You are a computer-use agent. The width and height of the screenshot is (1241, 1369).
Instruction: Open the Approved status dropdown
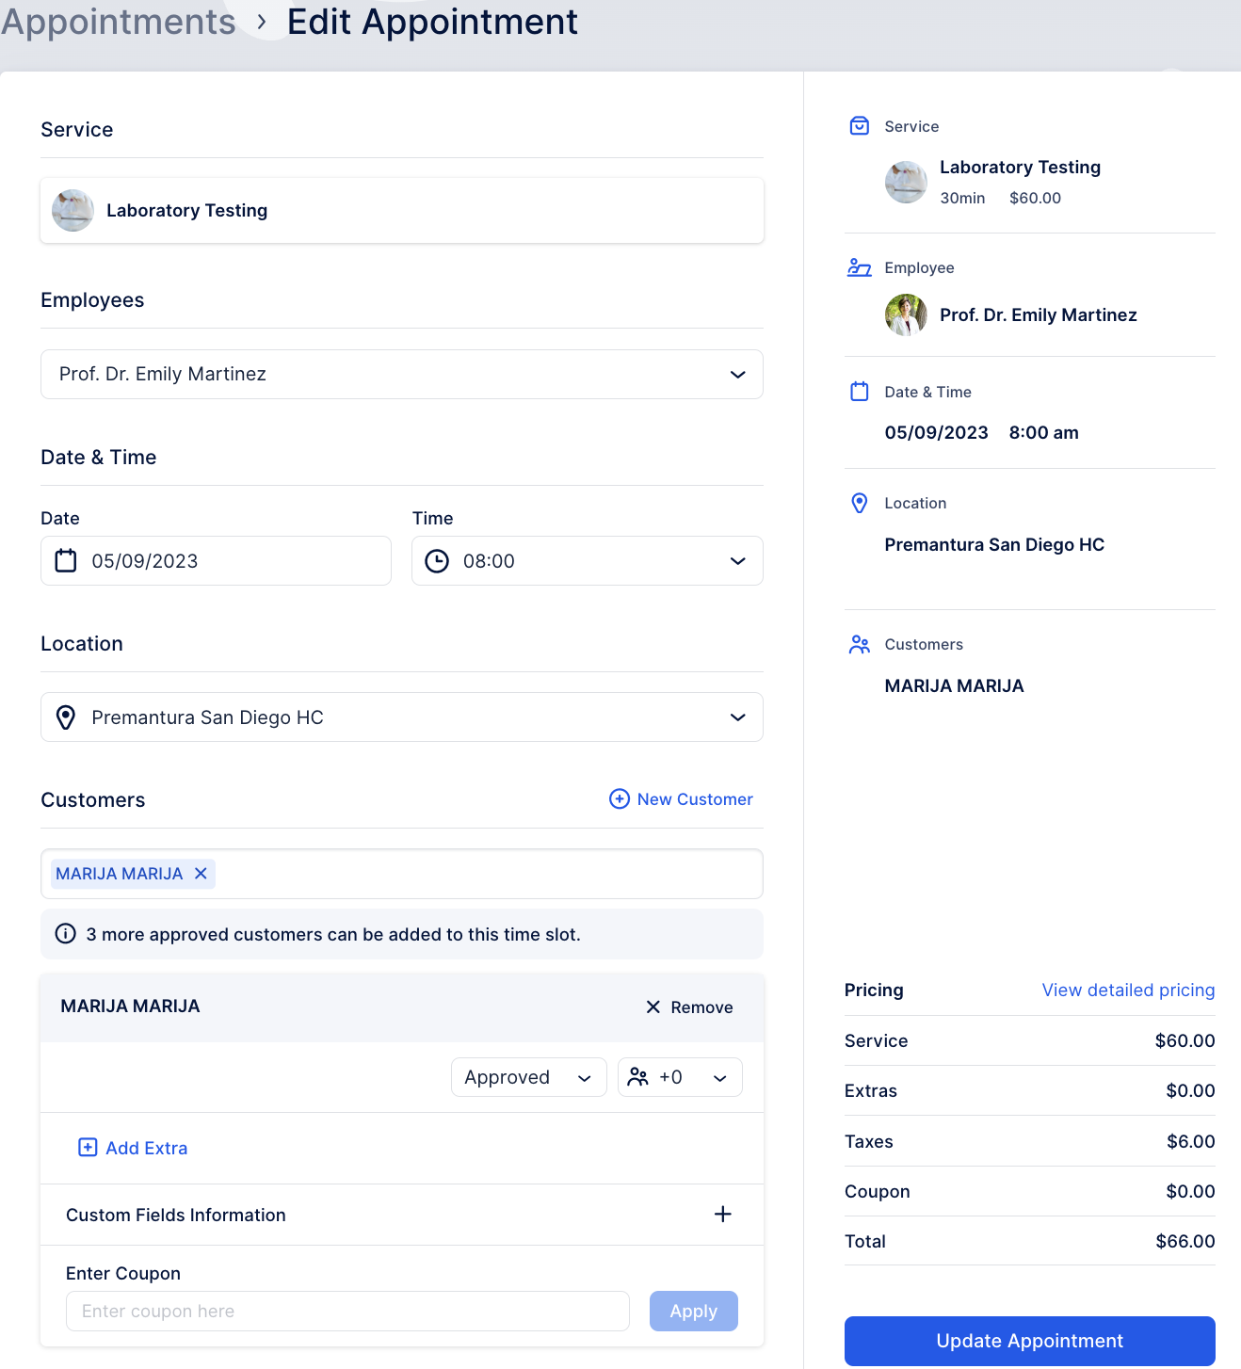(x=527, y=1076)
